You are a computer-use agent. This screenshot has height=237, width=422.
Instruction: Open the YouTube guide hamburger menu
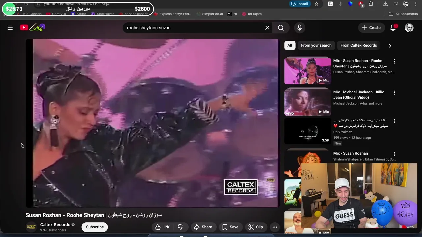10,28
